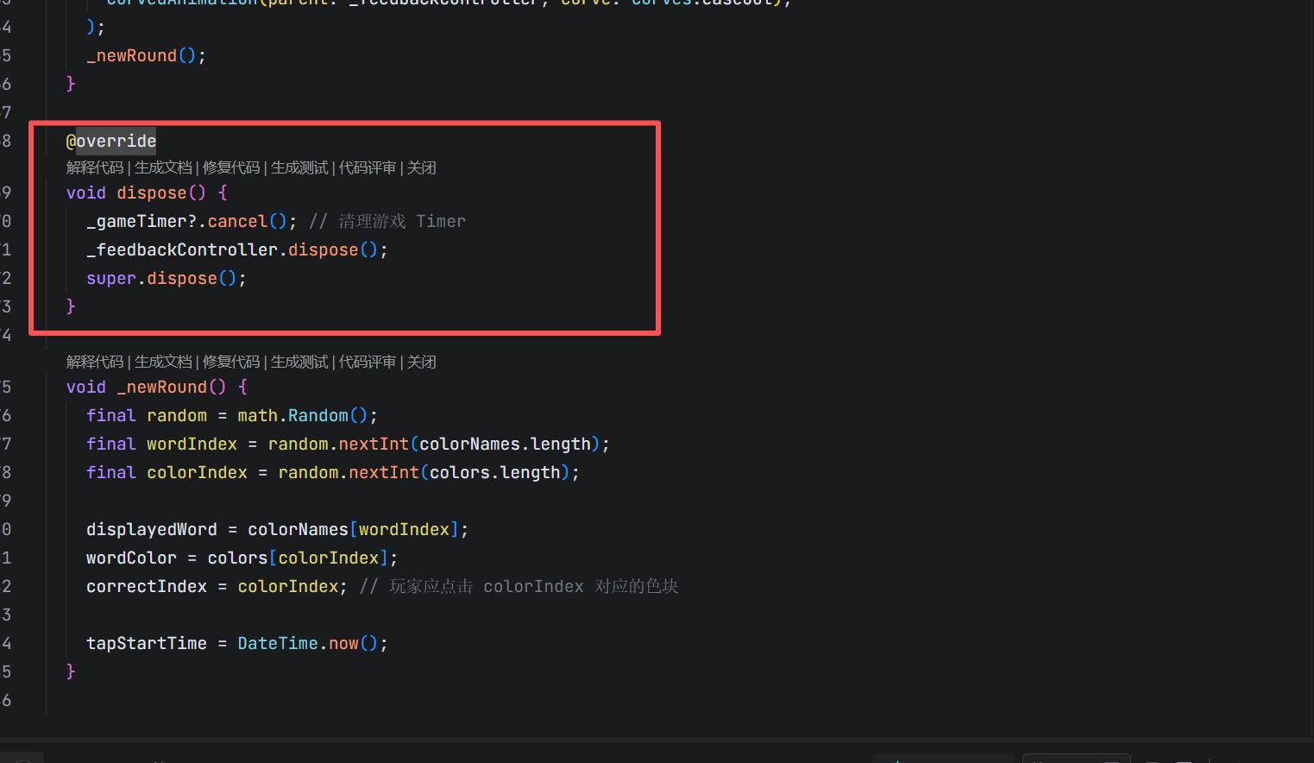
Task: Click 生成测试 above the _newRound method
Action: tap(299, 362)
